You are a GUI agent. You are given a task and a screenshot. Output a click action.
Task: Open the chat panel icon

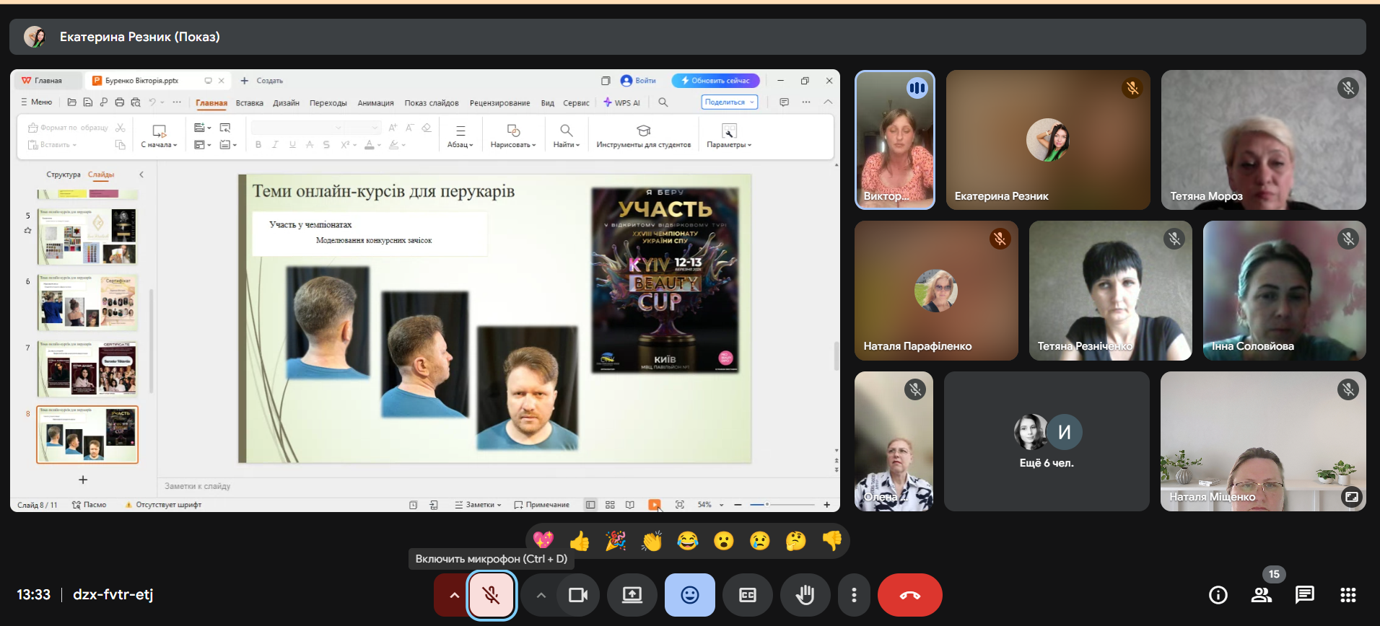pos(1305,595)
